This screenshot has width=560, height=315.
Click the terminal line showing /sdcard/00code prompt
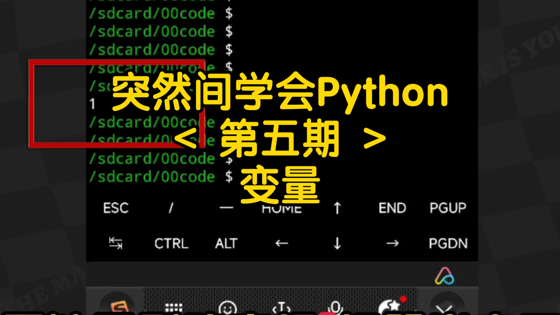(x=152, y=176)
